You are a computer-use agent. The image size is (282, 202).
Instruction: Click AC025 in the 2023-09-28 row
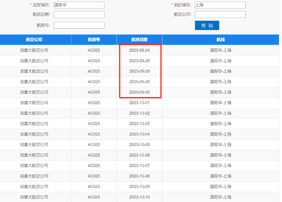pyautogui.click(x=94, y=71)
